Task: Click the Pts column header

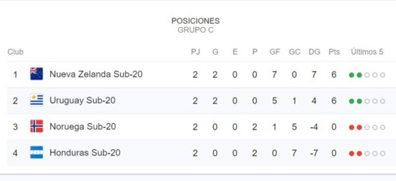Action: click(334, 52)
